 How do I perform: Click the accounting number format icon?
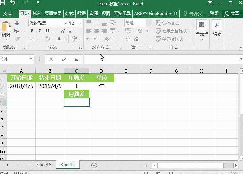coord(128,31)
